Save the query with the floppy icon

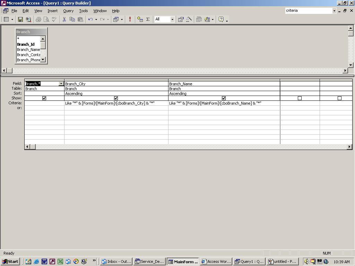tap(20, 19)
